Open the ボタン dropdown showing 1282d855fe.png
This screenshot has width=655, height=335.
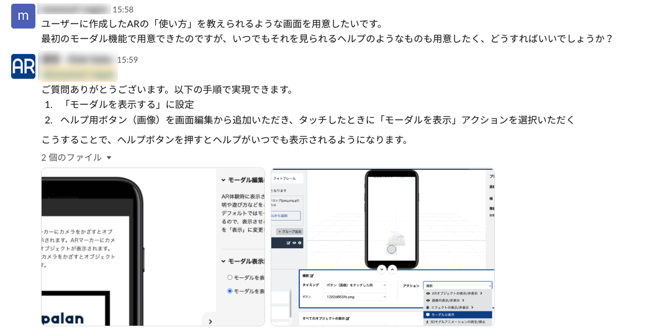tap(355, 297)
